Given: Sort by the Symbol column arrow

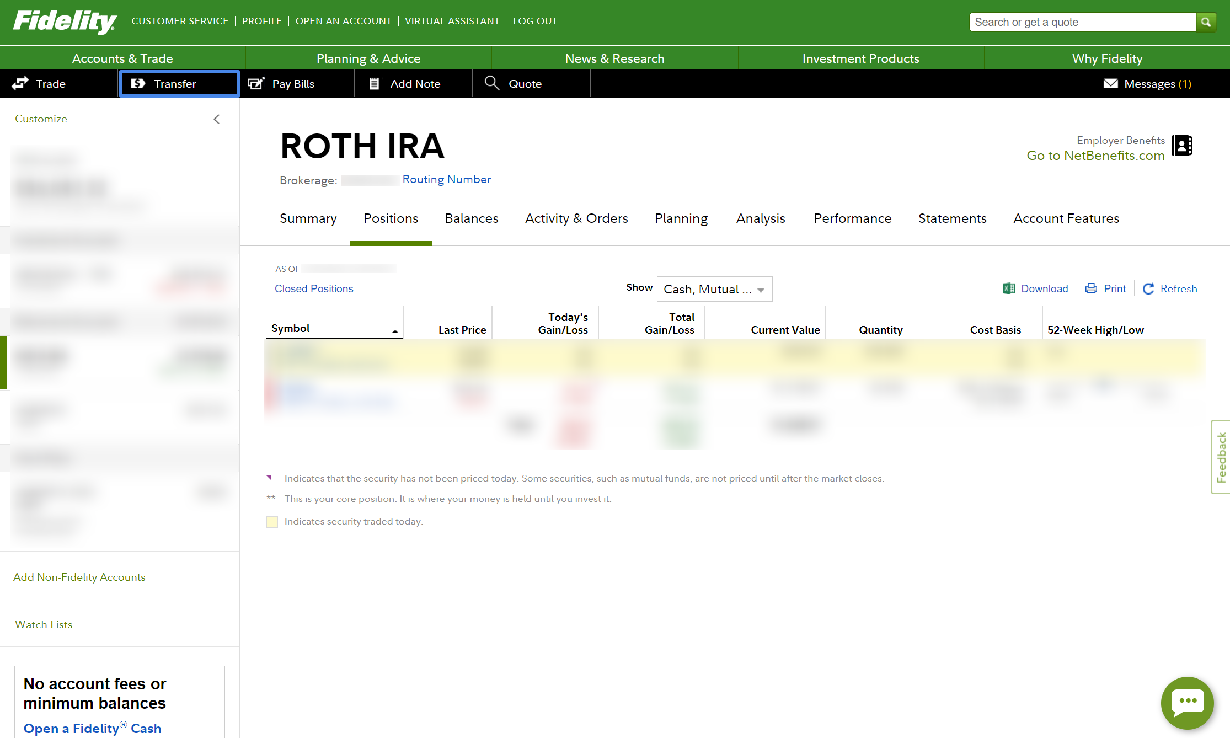Looking at the screenshot, I should [395, 331].
